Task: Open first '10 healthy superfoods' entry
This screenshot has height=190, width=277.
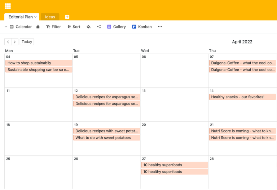Action: pyautogui.click(x=175, y=165)
